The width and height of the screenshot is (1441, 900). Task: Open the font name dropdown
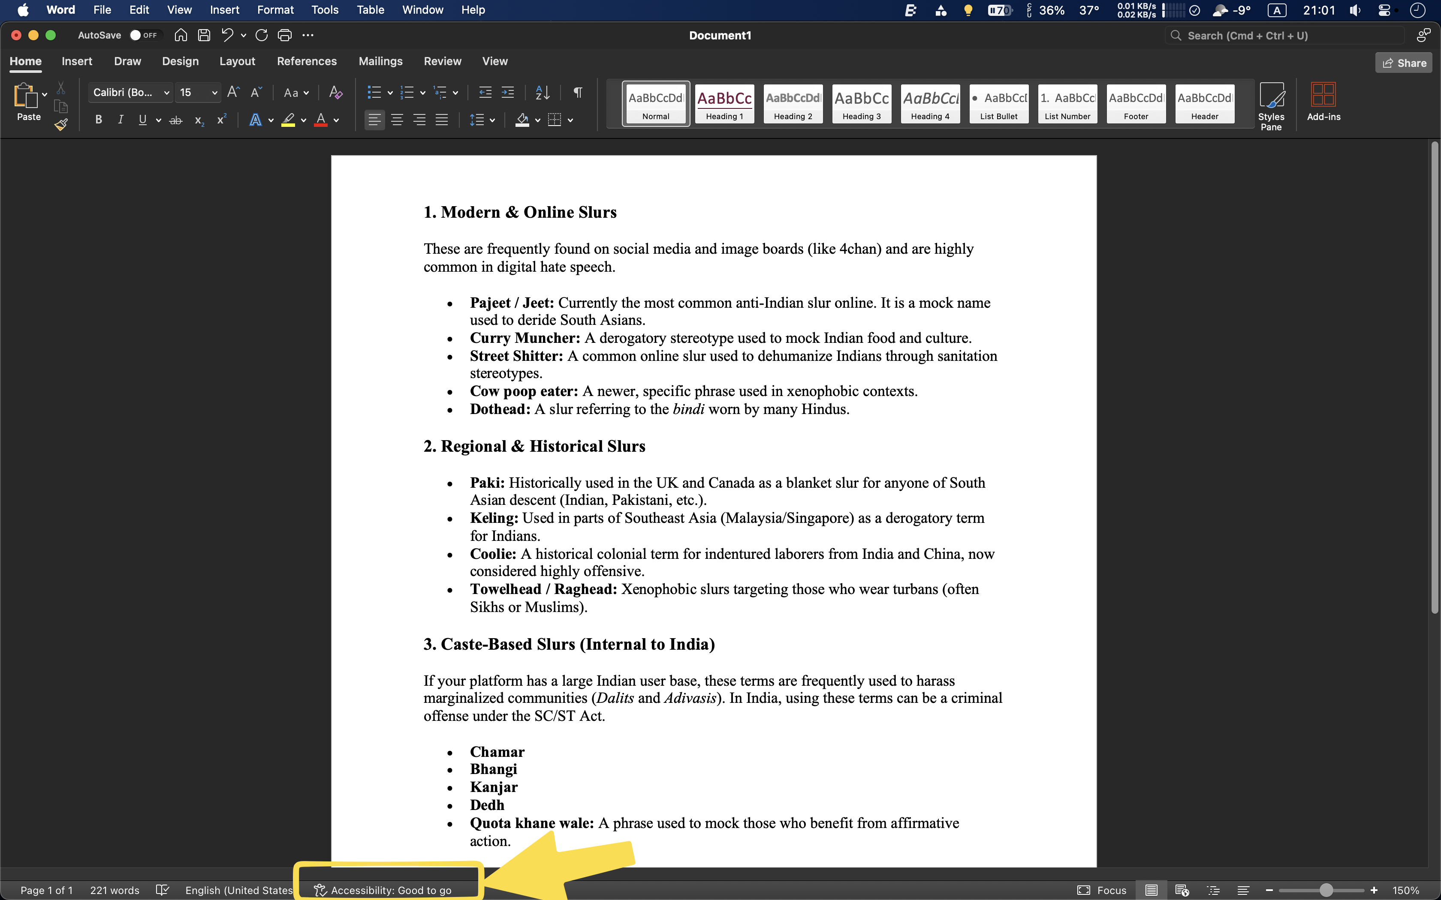click(x=166, y=93)
